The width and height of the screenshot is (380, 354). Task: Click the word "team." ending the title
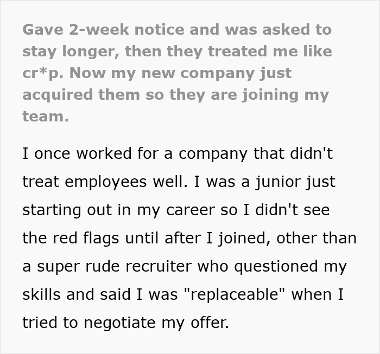click(x=46, y=116)
